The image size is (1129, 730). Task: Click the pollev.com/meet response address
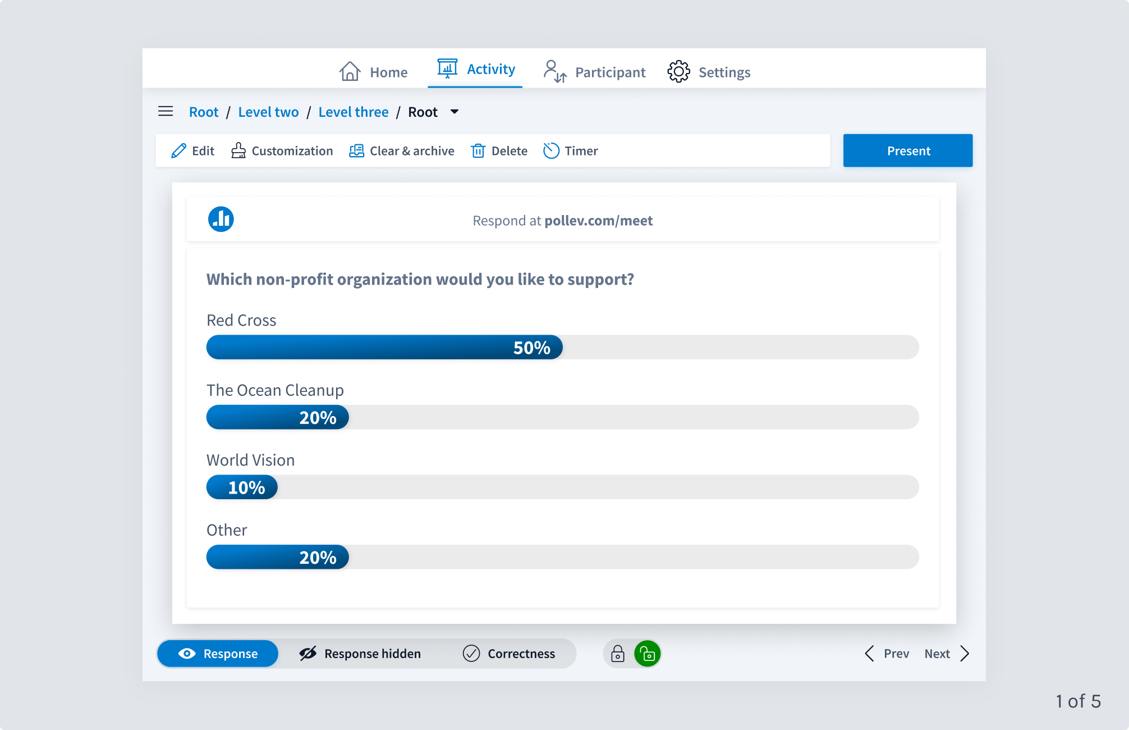[598, 220]
